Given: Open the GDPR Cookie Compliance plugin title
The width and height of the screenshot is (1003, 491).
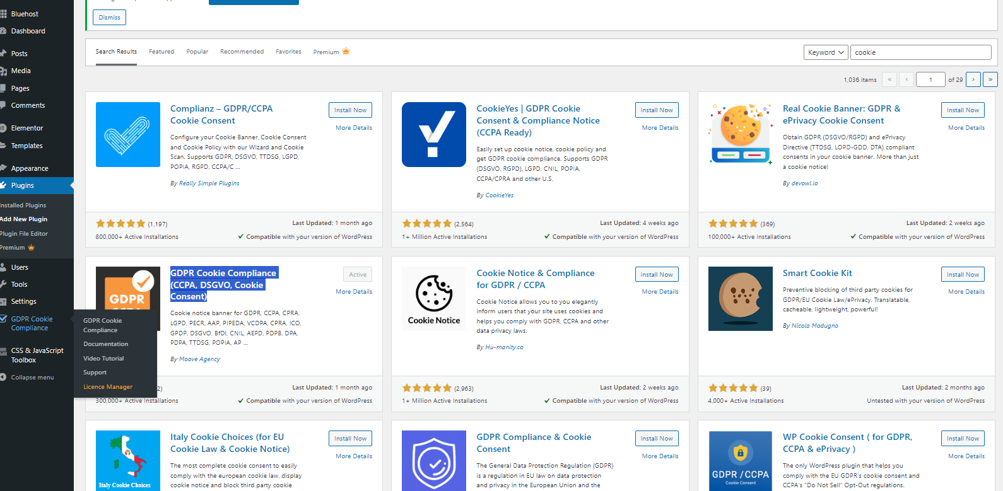Looking at the screenshot, I should [x=224, y=284].
